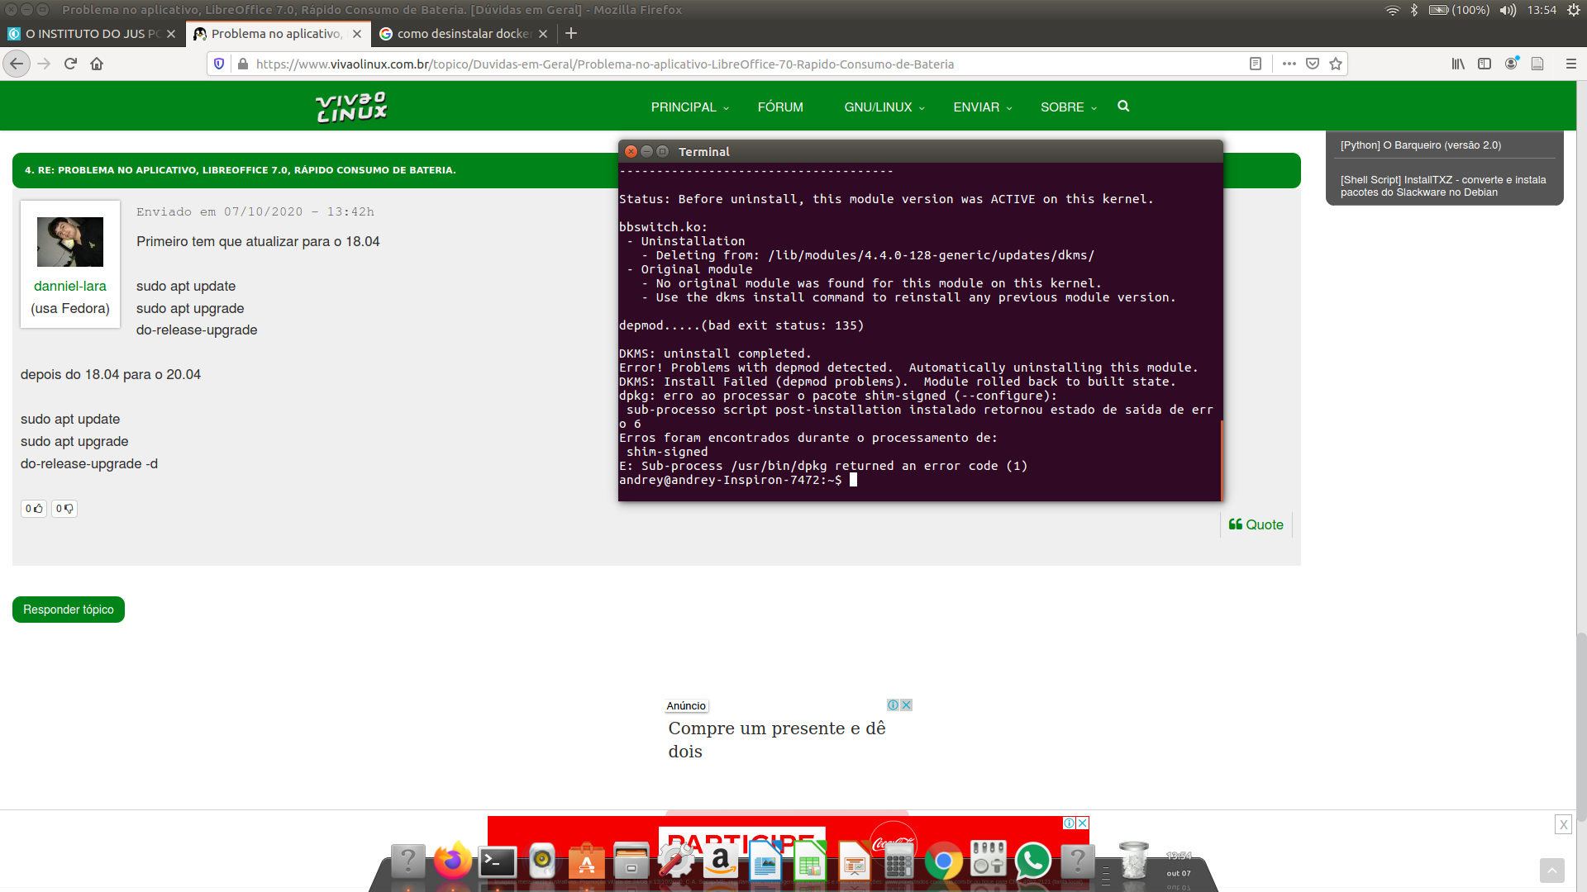Open system power gear menu
This screenshot has width=1587, height=892.
(1574, 10)
